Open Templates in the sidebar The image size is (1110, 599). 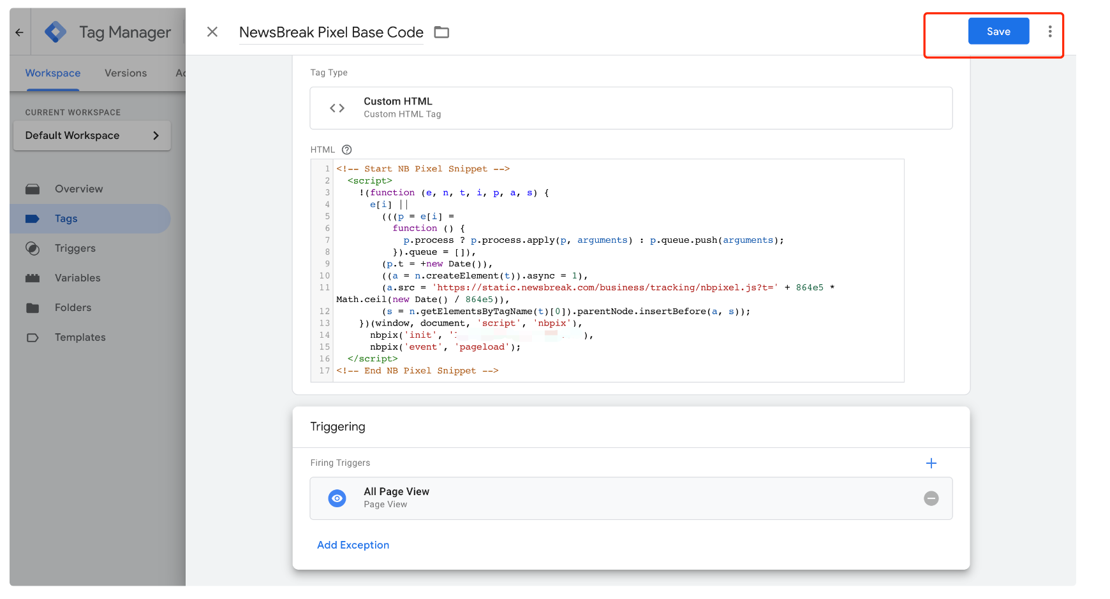(x=80, y=337)
